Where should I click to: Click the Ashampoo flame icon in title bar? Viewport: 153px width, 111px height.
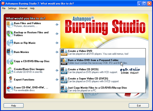point(3,3)
